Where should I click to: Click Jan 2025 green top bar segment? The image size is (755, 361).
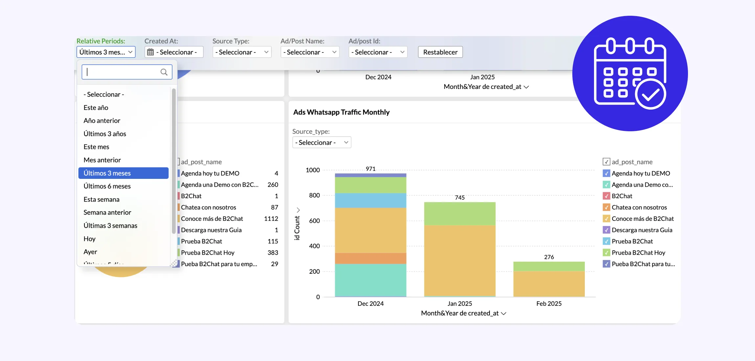click(460, 214)
